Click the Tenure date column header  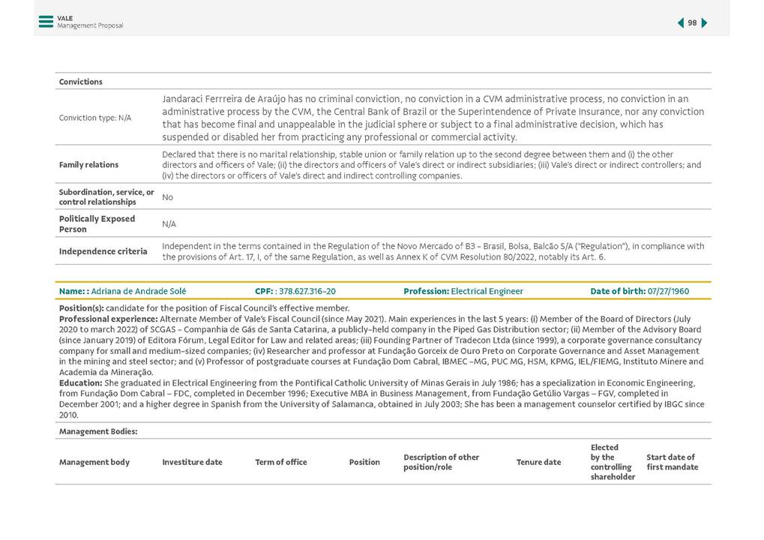coord(538,462)
